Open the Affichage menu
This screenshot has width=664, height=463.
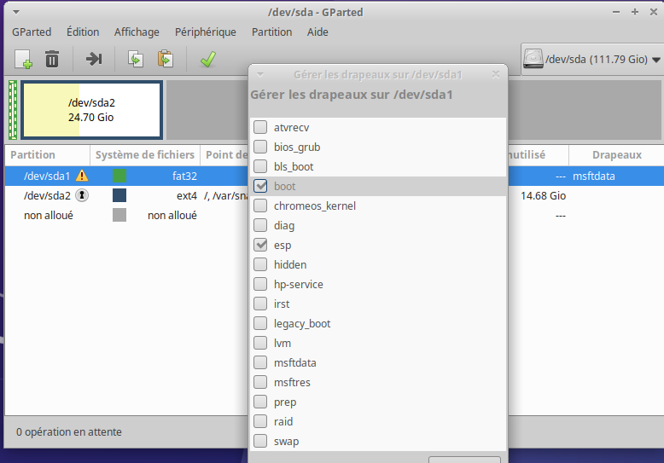137,32
